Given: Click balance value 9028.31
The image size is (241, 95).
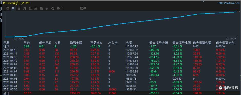Looking at the screenshot, I should point(132,89).
